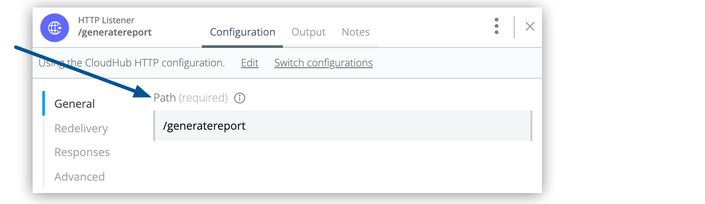Image resolution: width=705 pixels, height=204 pixels.
Task: Switch to the Configuration tab
Action: (242, 32)
